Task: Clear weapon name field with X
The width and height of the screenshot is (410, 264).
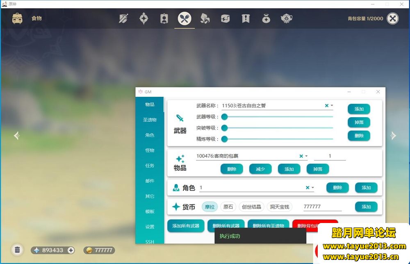Action: click(327, 106)
